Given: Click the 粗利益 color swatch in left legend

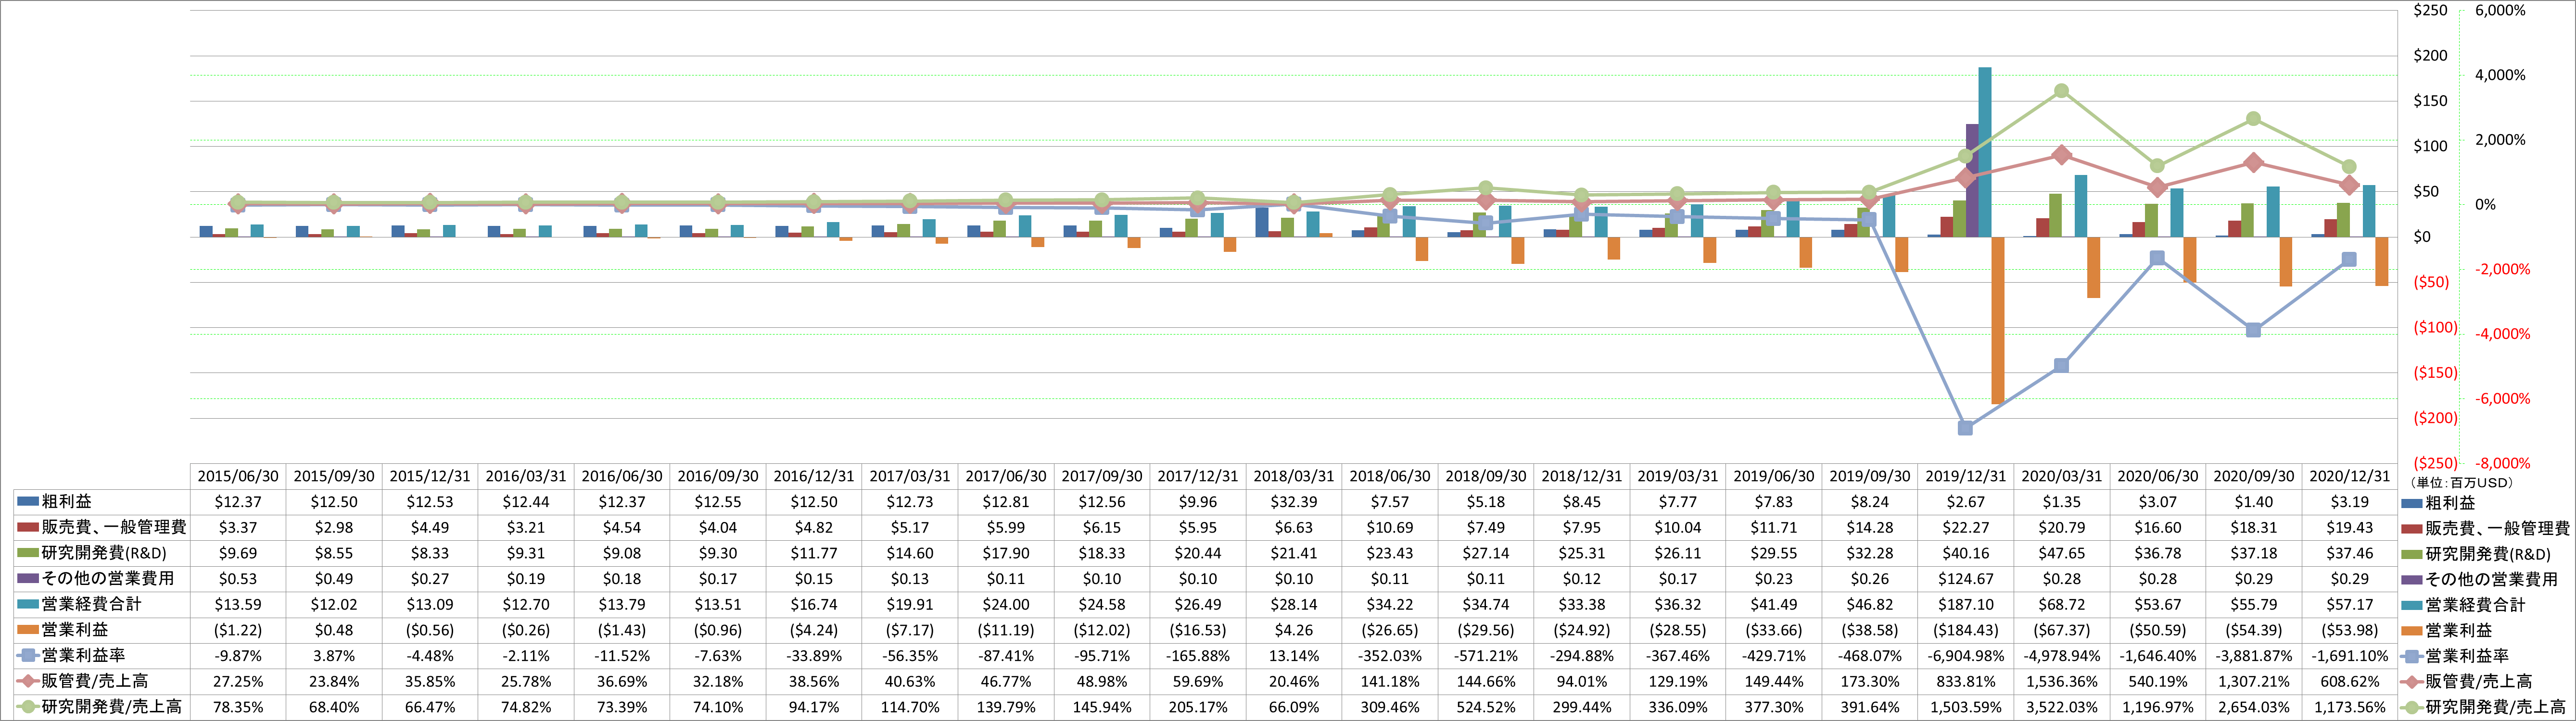Looking at the screenshot, I should point(28,501).
